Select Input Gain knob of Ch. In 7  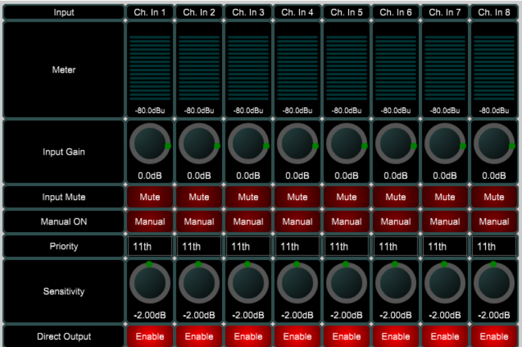pos(445,144)
